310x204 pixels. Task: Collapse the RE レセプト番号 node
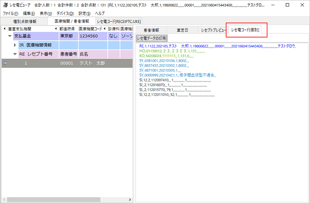click(x=15, y=54)
